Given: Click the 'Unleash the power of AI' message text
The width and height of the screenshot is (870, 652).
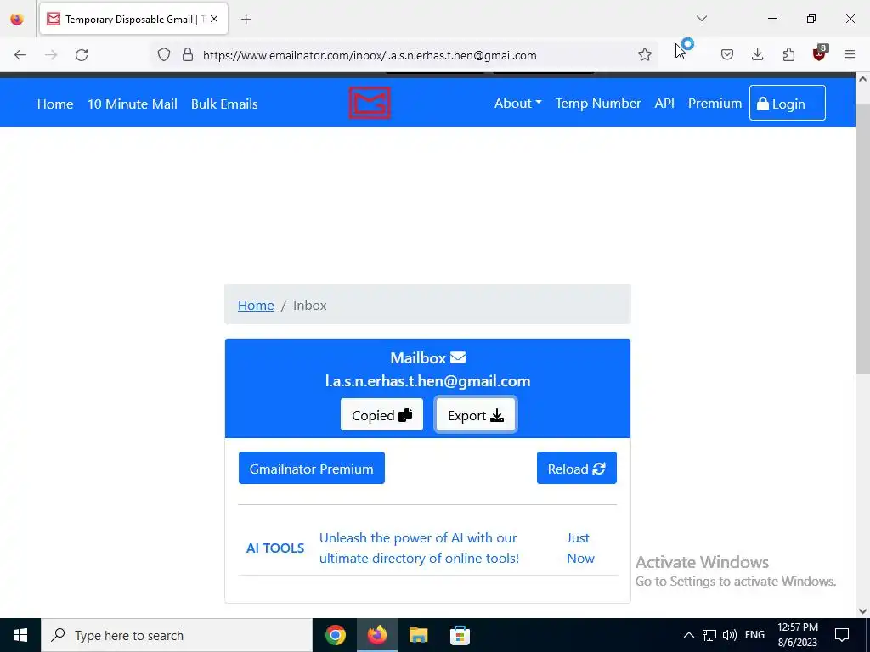Looking at the screenshot, I should [419, 548].
